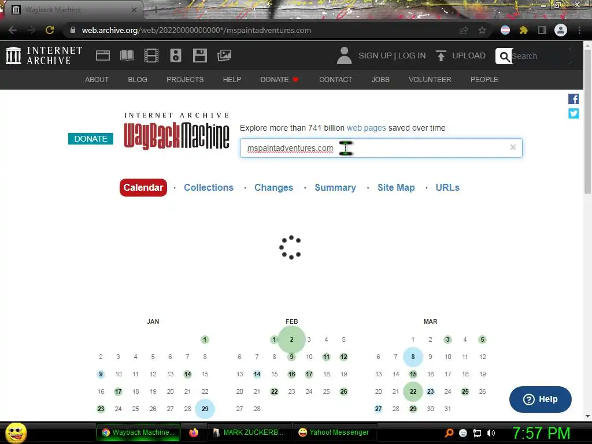Open the ABOUT menu item

tap(97, 80)
